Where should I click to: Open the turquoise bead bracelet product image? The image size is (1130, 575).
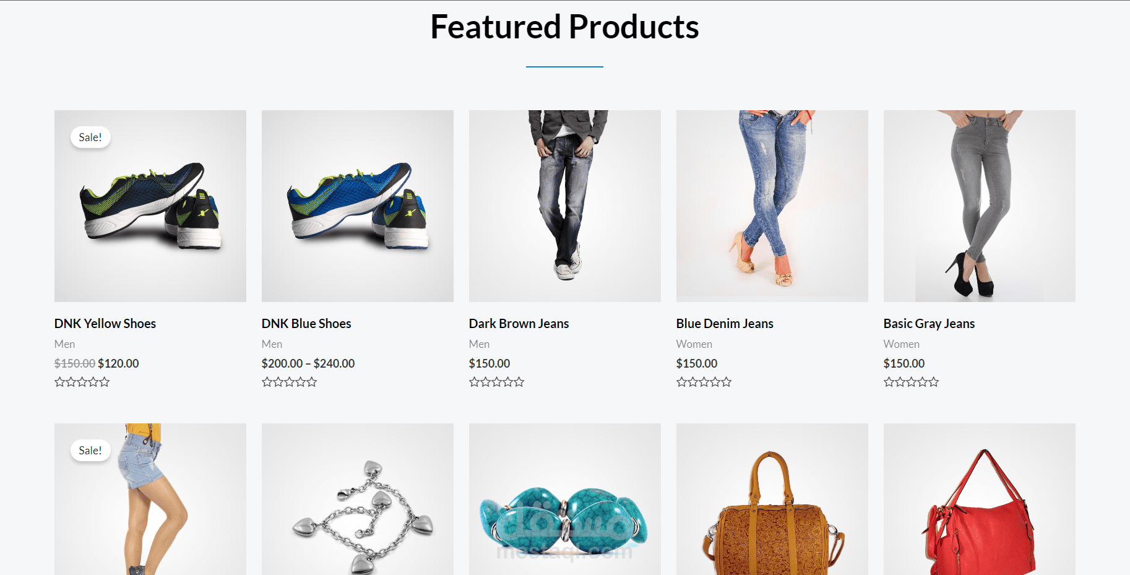tap(565, 499)
